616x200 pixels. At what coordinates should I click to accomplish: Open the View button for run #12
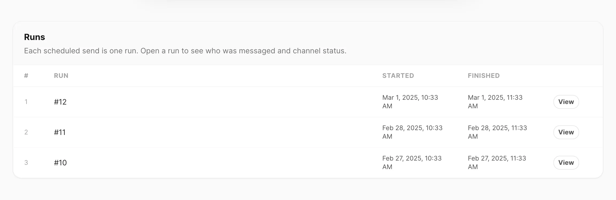[x=566, y=102]
